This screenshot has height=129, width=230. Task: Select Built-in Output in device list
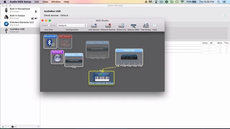20,17
